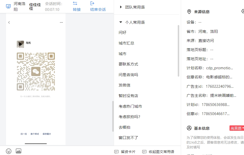Click 收起图文常用语 to collapse phrases

click(158, 152)
